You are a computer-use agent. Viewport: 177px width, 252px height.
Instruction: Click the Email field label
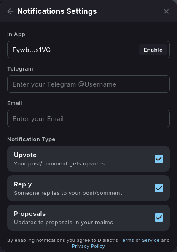click(x=15, y=103)
